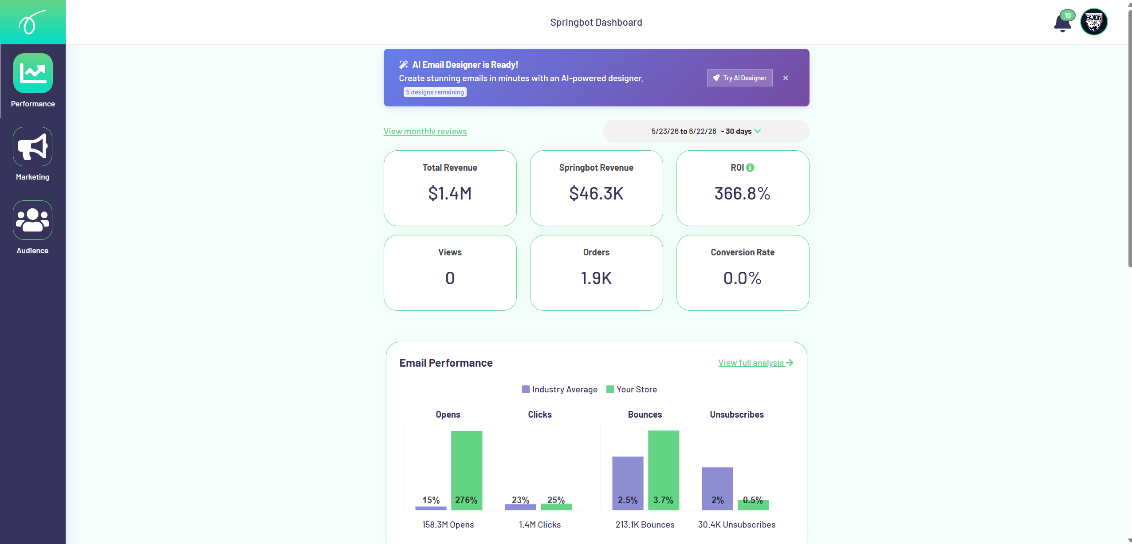Select the ROI 366.8% card
The image size is (1132, 544).
pyautogui.click(x=743, y=188)
